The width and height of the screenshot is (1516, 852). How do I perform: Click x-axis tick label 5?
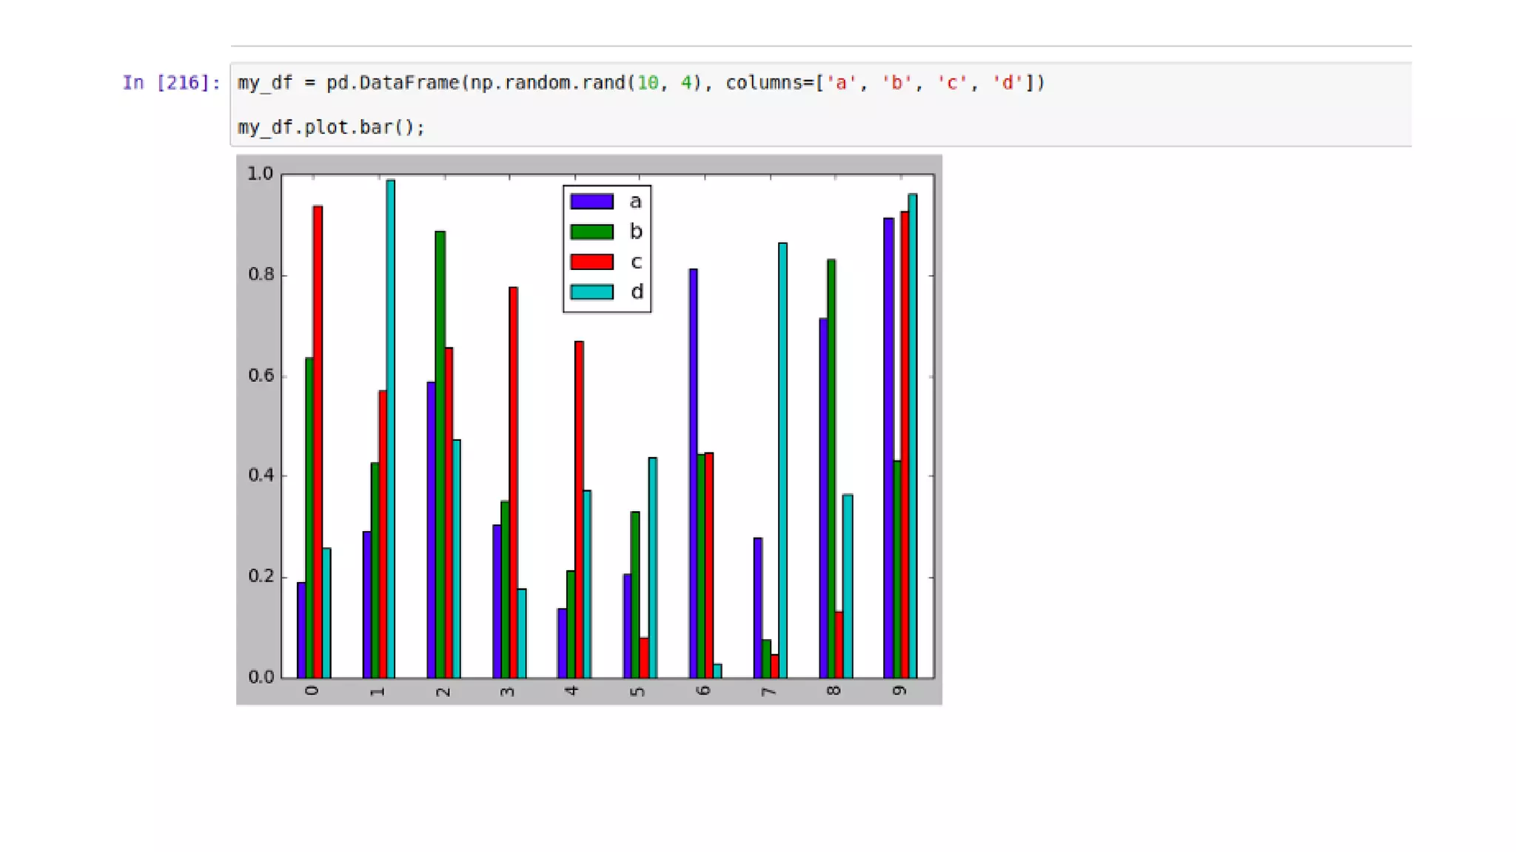[638, 691]
